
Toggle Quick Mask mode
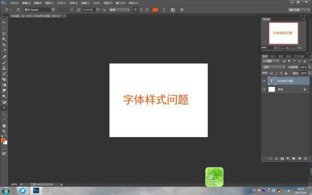[x=4, y=148]
